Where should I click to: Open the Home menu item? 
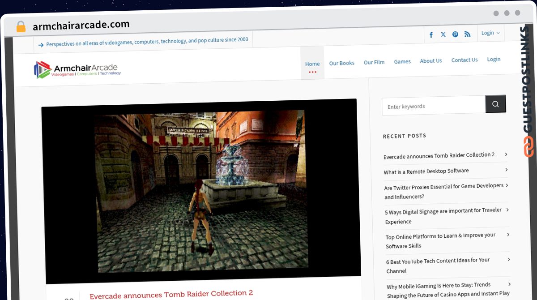[312, 64]
